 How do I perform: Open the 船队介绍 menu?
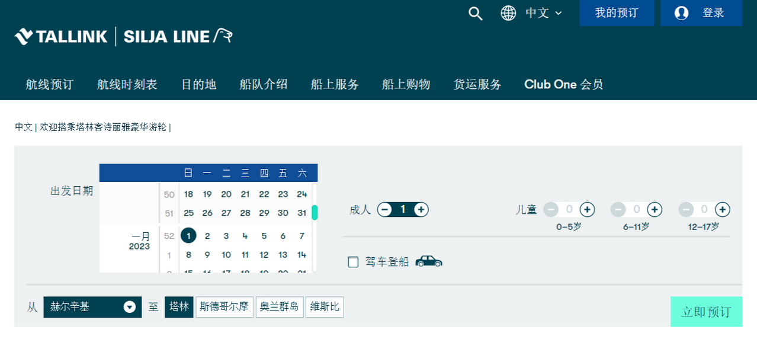pos(264,84)
